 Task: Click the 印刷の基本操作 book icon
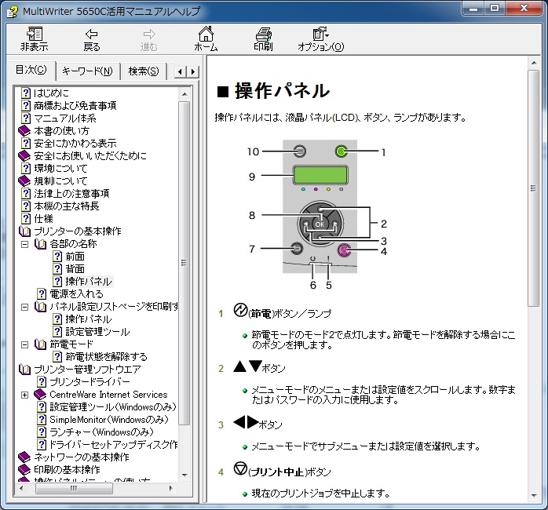(x=24, y=470)
